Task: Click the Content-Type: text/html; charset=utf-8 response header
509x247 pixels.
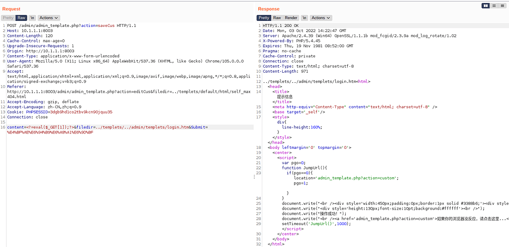Action: pyautogui.click(x=308, y=66)
